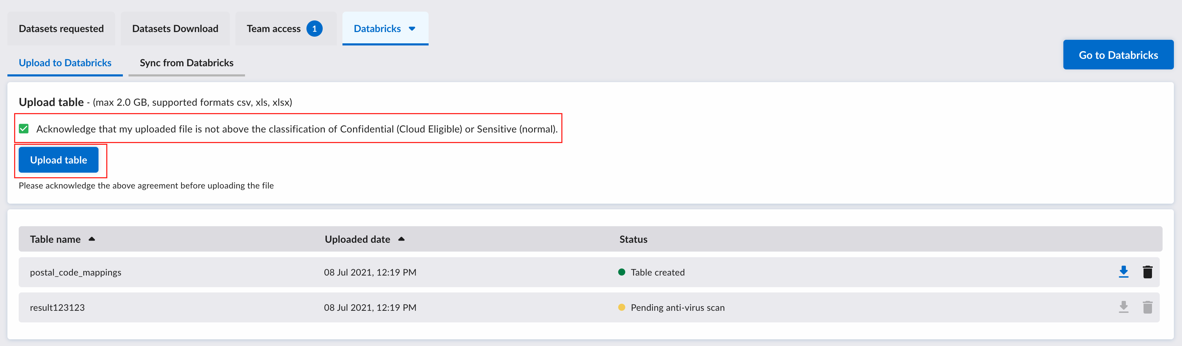Click yellow Pending anti-virus scan dot
1182x346 pixels.
622,307
